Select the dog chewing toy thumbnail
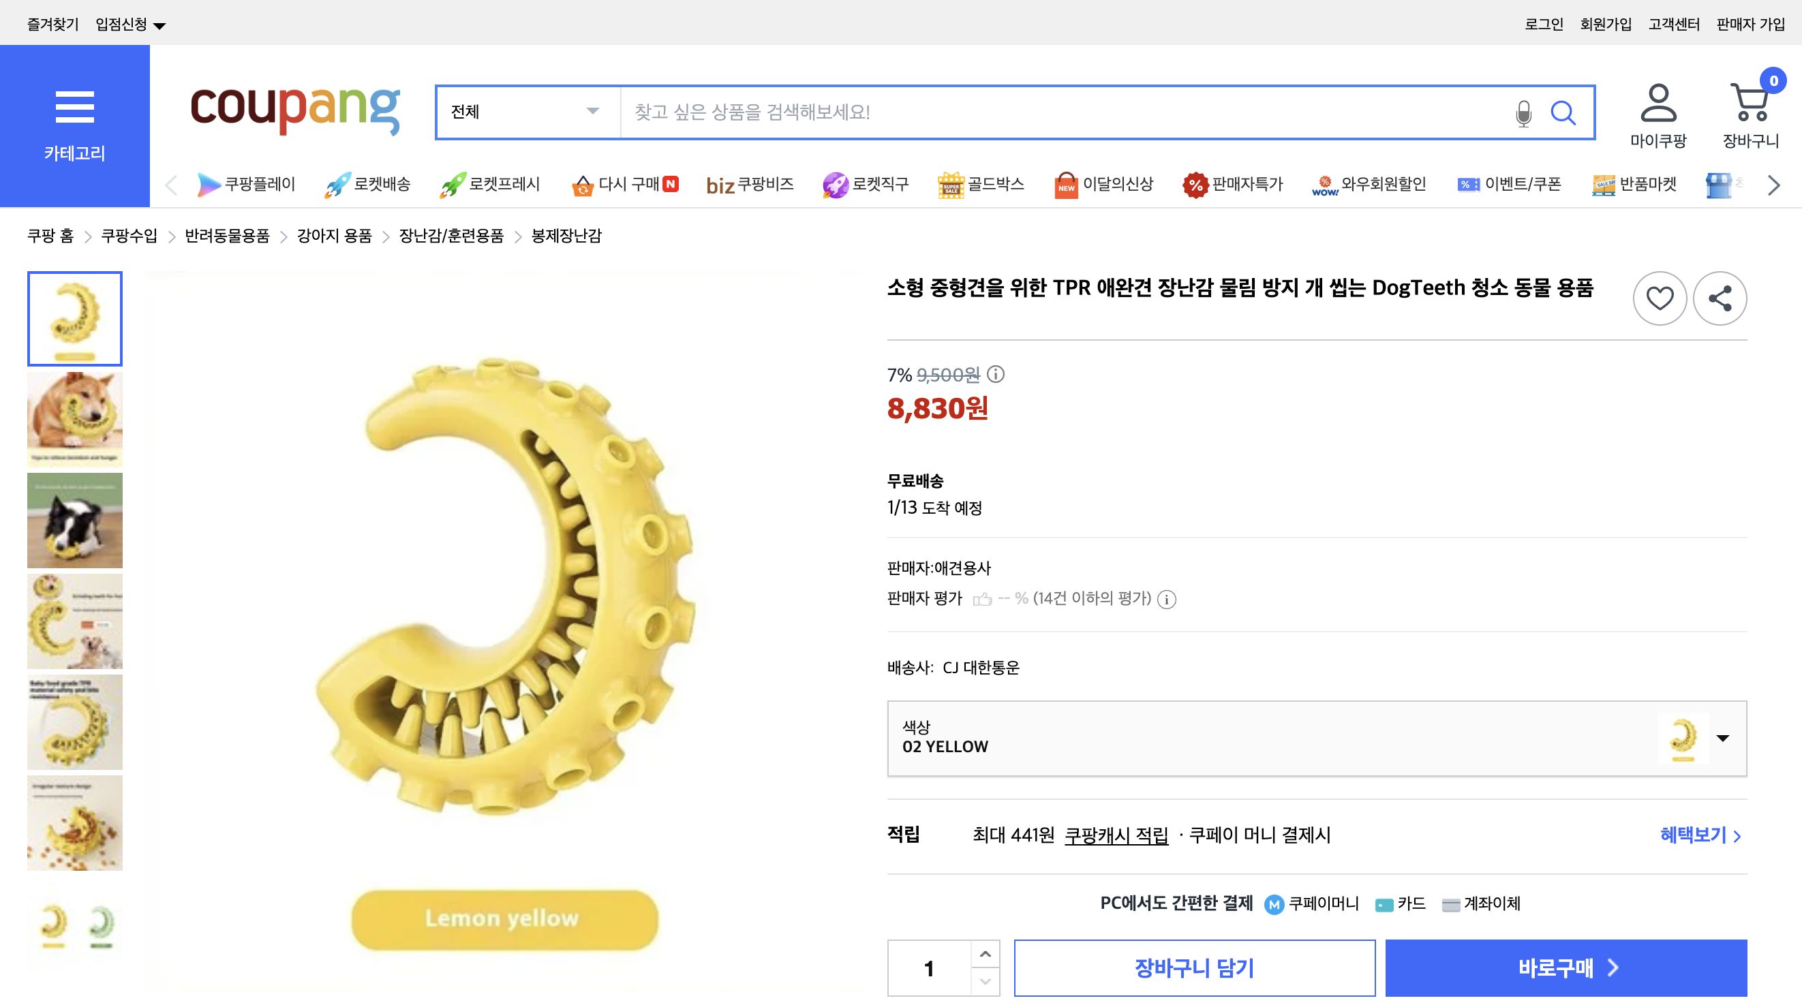 [x=75, y=418]
